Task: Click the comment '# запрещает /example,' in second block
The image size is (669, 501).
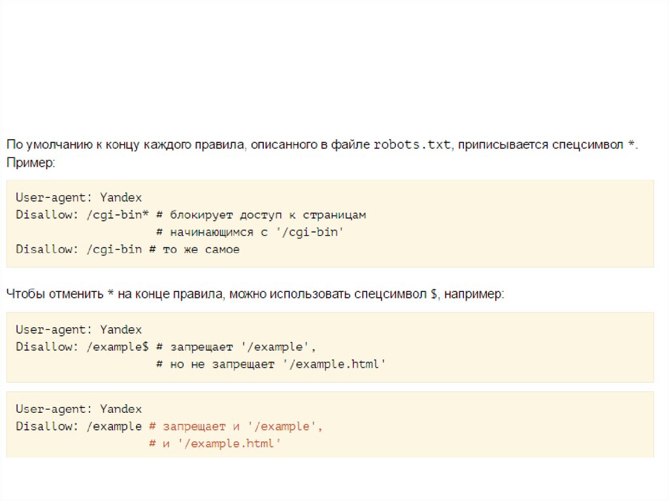Action: [x=236, y=347]
